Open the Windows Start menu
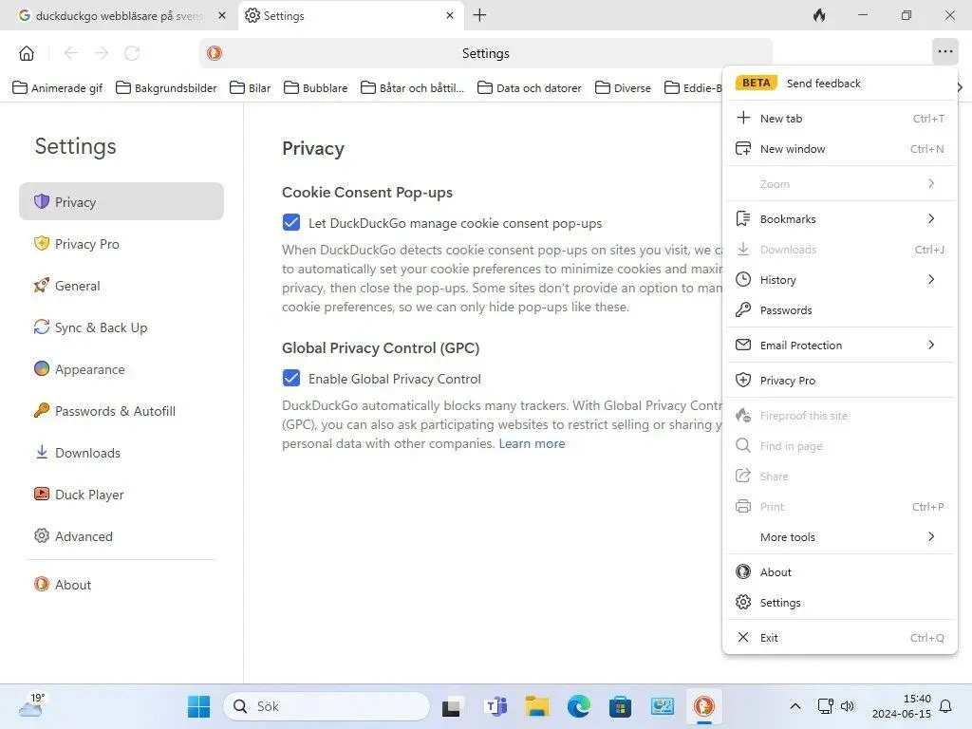972x729 pixels. (x=199, y=706)
